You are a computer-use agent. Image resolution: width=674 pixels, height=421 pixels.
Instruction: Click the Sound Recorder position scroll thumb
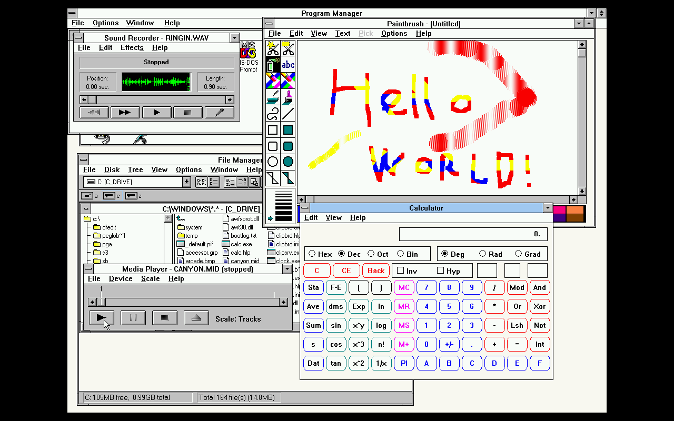coord(92,99)
